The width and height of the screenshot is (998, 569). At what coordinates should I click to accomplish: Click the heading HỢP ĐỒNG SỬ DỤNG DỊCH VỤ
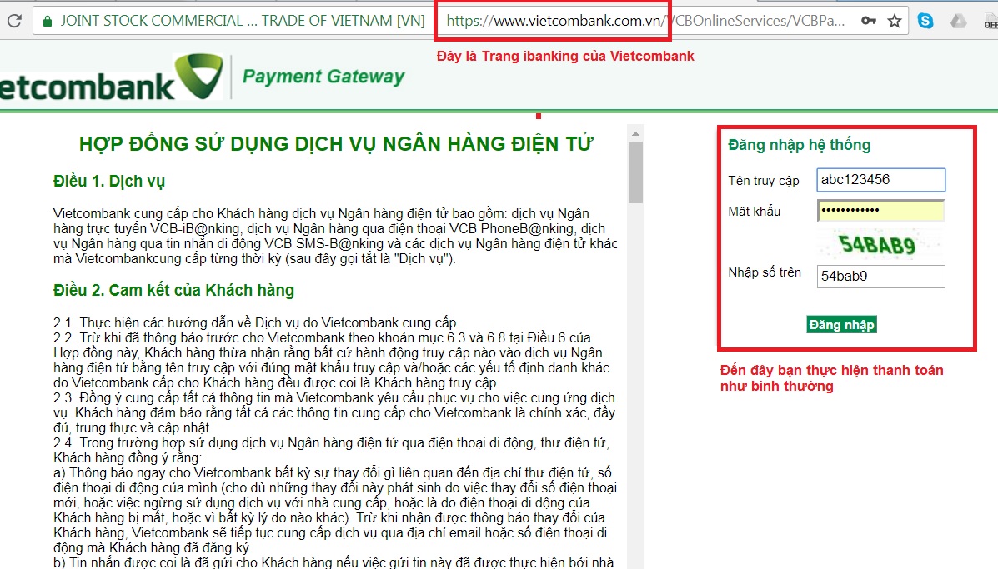pyautogui.click(x=336, y=143)
